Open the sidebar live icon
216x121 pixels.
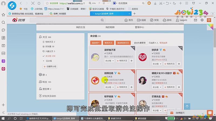(3, 53)
